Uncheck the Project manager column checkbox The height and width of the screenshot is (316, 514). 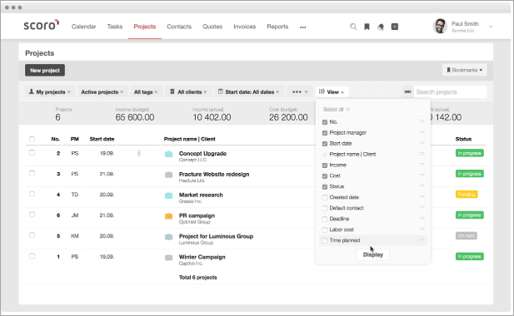click(x=325, y=133)
